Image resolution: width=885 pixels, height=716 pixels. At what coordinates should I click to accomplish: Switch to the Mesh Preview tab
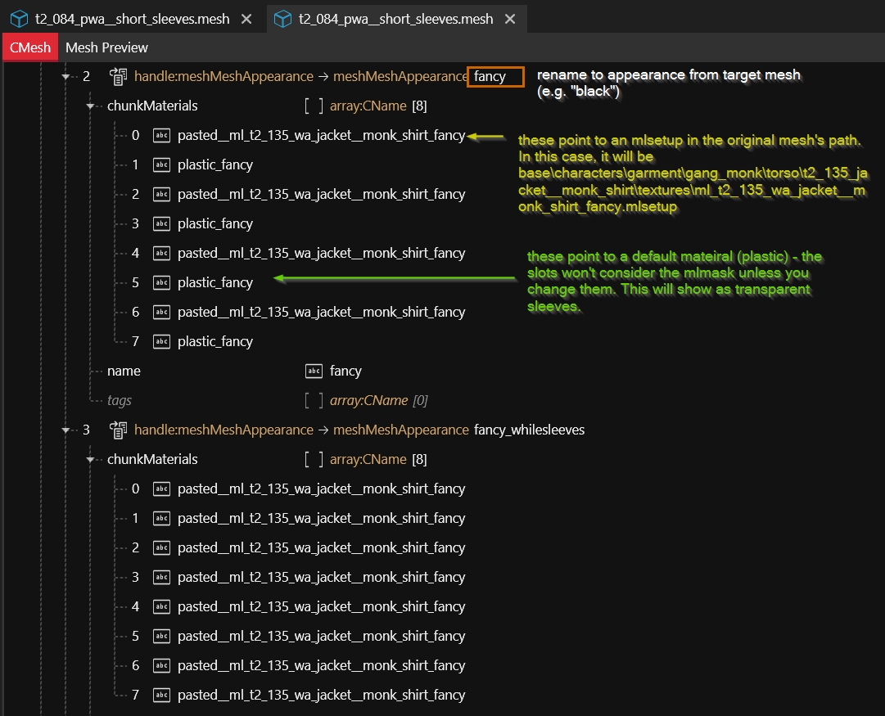(106, 47)
